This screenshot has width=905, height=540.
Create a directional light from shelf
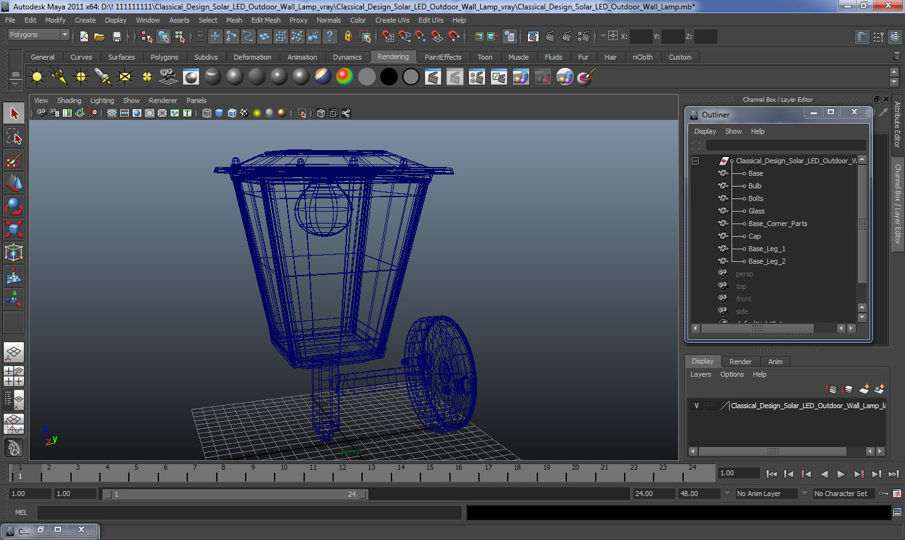pyautogui.click(x=59, y=77)
